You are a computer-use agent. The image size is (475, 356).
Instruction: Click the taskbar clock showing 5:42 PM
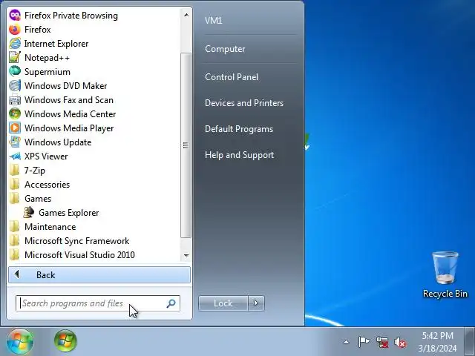[x=437, y=342]
